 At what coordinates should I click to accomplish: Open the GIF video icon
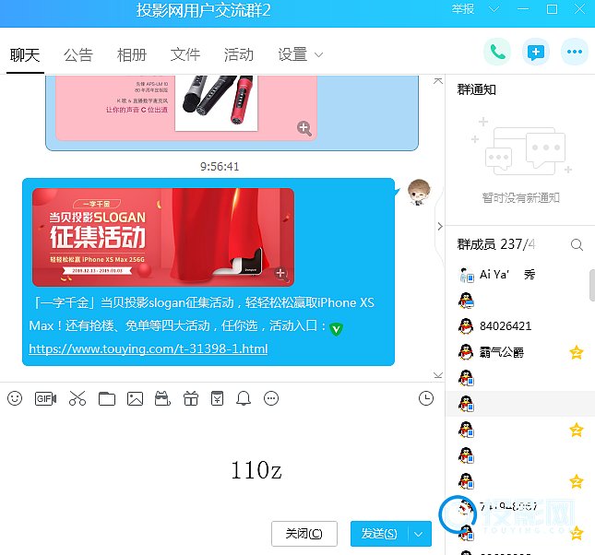[x=45, y=398]
